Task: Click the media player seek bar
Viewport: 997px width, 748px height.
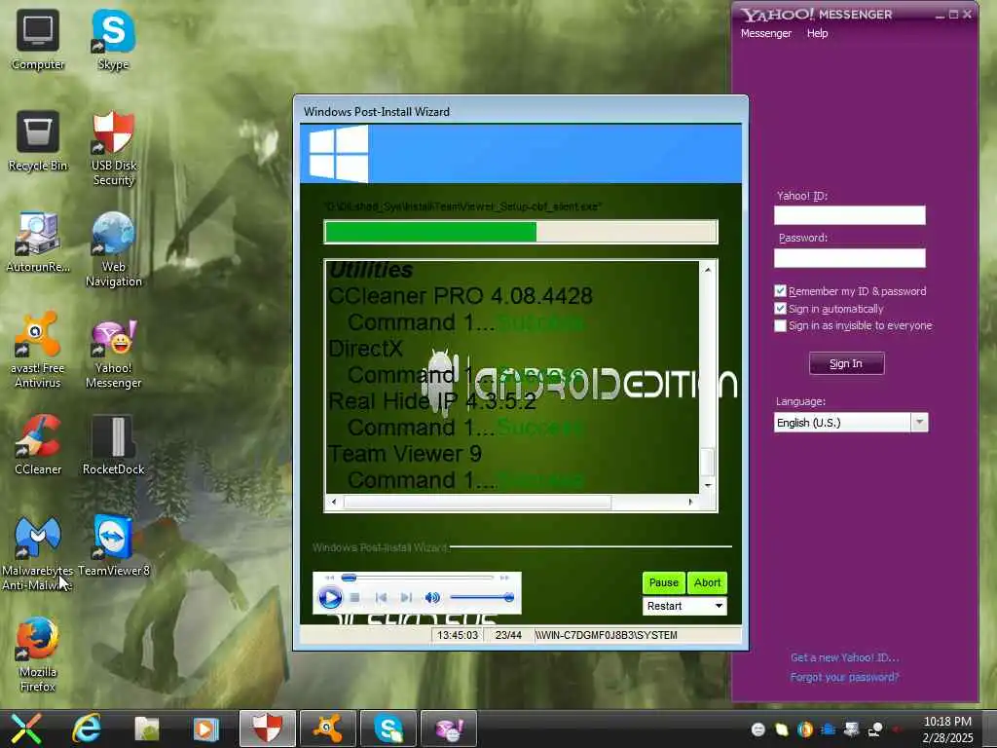Action: coord(418,578)
